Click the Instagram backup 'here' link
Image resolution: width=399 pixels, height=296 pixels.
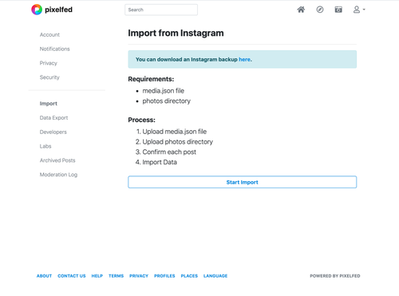pyautogui.click(x=244, y=59)
